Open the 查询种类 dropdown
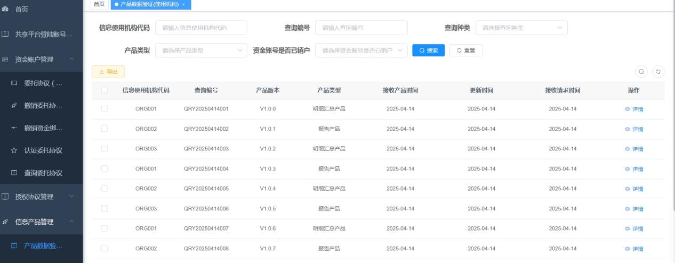 [521, 28]
